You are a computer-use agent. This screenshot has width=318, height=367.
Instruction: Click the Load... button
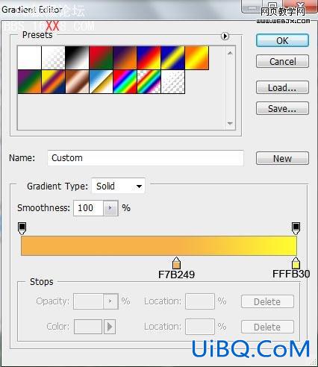282,87
